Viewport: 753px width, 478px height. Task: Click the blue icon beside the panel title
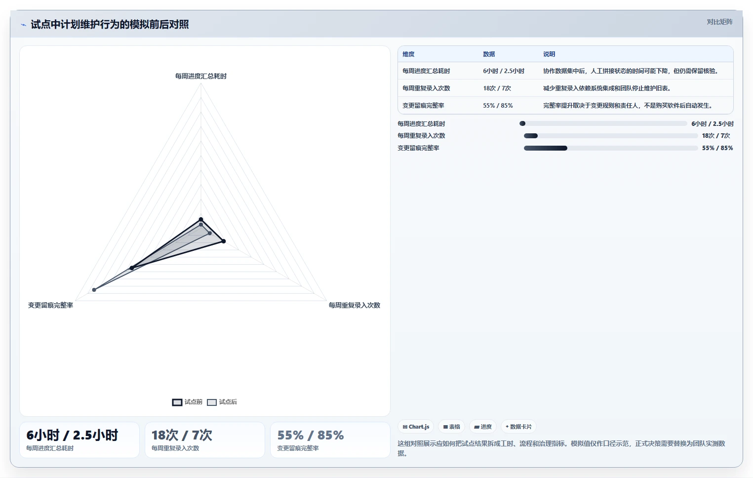[x=23, y=25]
